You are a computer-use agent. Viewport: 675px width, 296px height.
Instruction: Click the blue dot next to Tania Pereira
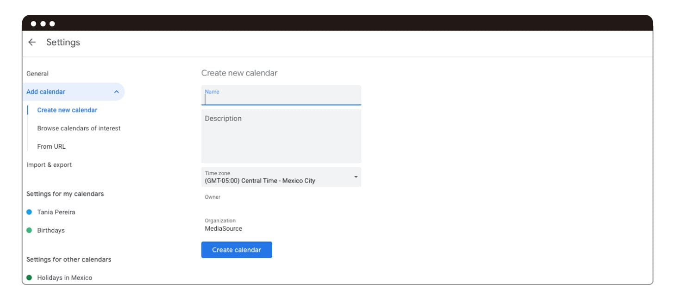pos(29,212)
